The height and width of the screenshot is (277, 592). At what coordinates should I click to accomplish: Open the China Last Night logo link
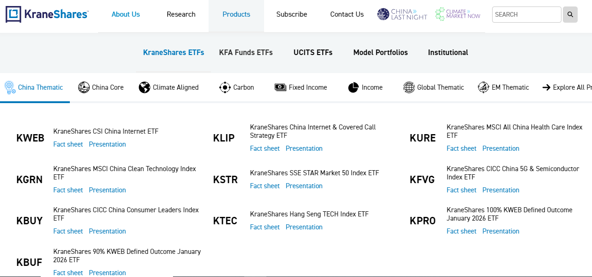[402, 14]
